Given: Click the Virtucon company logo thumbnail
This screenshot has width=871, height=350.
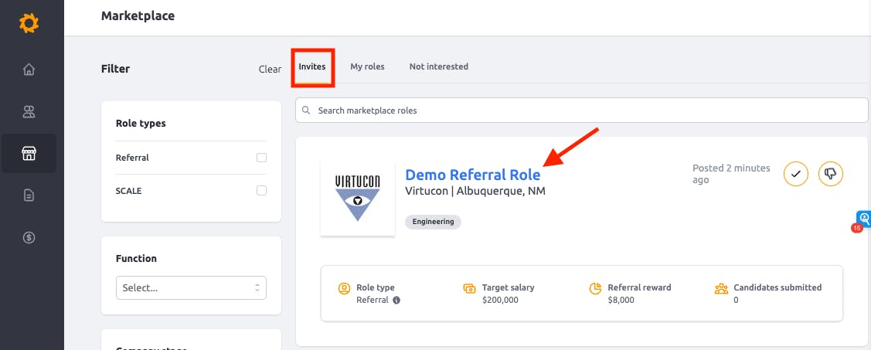Looking at the screenshot, I should (358, 199).
